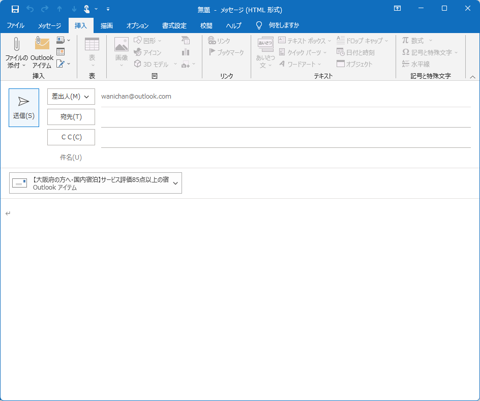Viewport: 480px width, 401px height.
Task: Click the CC(C) button
Action: (x=71, y=137)
